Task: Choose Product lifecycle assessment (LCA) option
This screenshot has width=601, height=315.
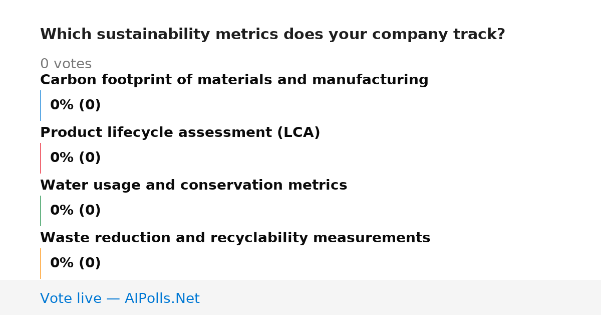Action: pos(180,133)
